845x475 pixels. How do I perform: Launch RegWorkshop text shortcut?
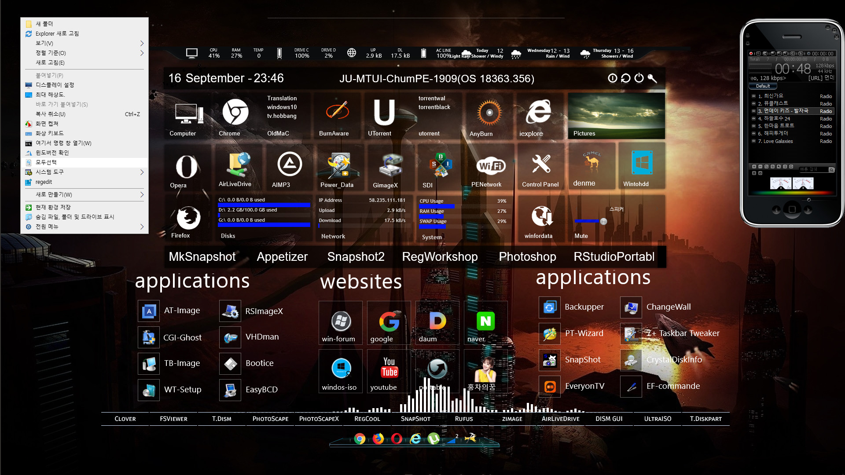coord(440,257)
